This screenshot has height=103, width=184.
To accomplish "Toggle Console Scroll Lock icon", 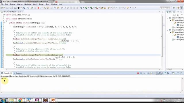I will pyautogui.click(x=152, y=73).
